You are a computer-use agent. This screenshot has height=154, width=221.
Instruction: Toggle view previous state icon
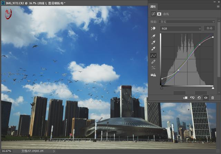[x=192, y=98]
